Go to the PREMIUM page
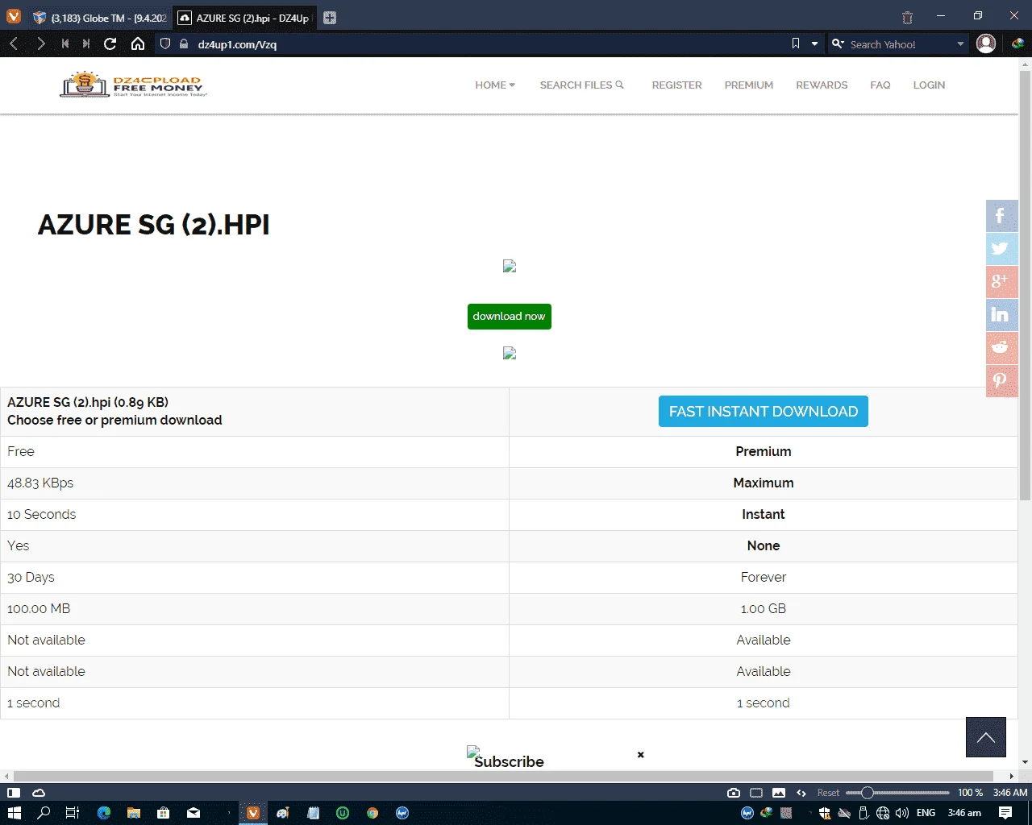Viewport: 1032px width, 825px height. (749, 85)
